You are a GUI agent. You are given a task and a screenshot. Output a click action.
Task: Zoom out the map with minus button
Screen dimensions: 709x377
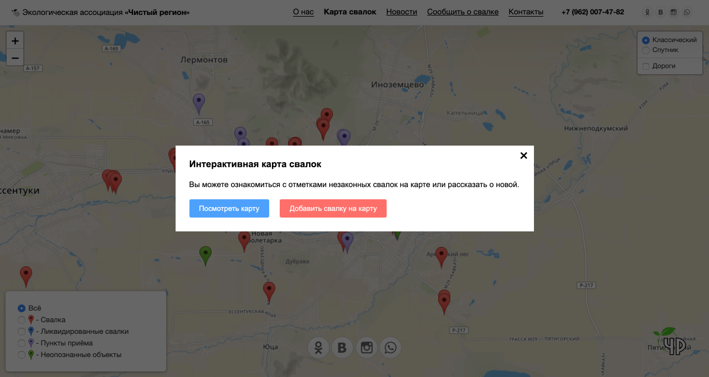15,58
